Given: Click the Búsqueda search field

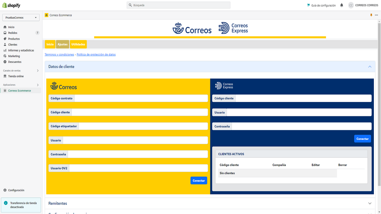Looking at the screenshot, I should (179, 5).
